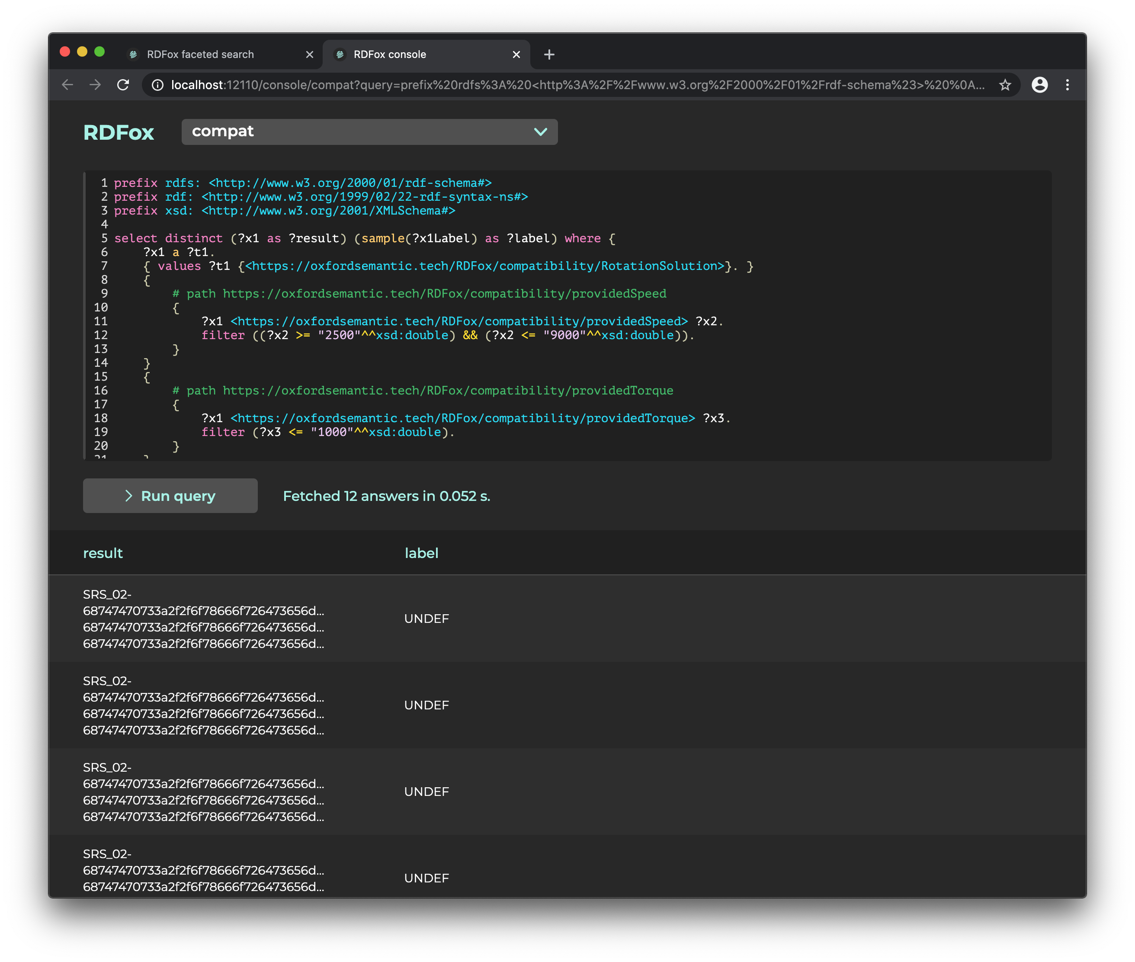
Task: Click the browser forward arrow
Action: 96,85
